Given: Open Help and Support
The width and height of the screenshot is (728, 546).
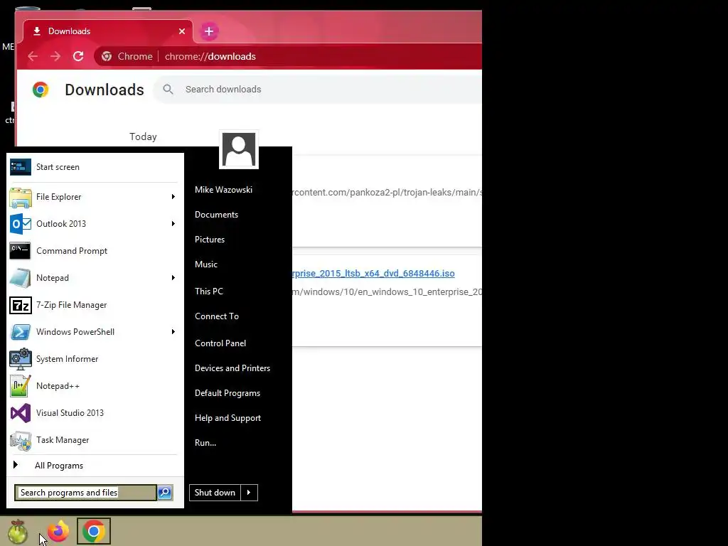Looking at the screenshot, I should click(x=227, y=418).
